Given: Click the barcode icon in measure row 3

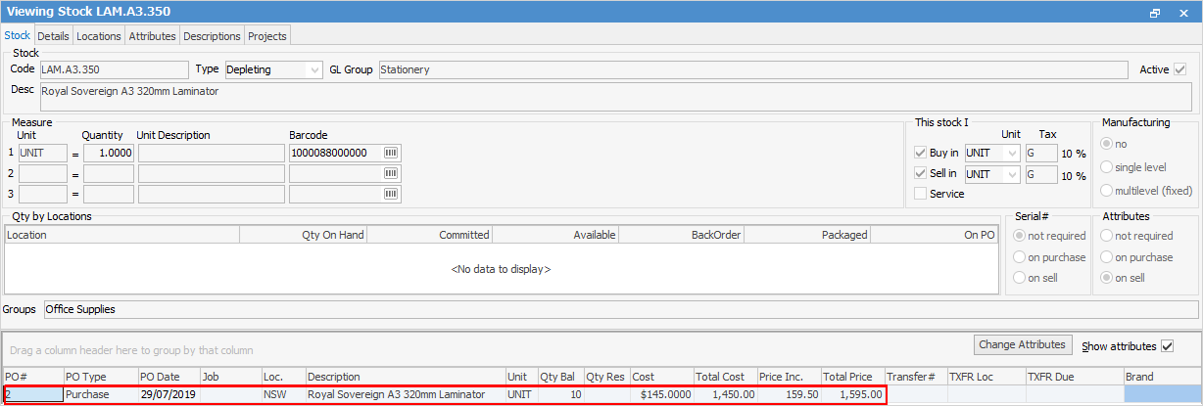Looking at the screenshot, I should click(392, 194).
